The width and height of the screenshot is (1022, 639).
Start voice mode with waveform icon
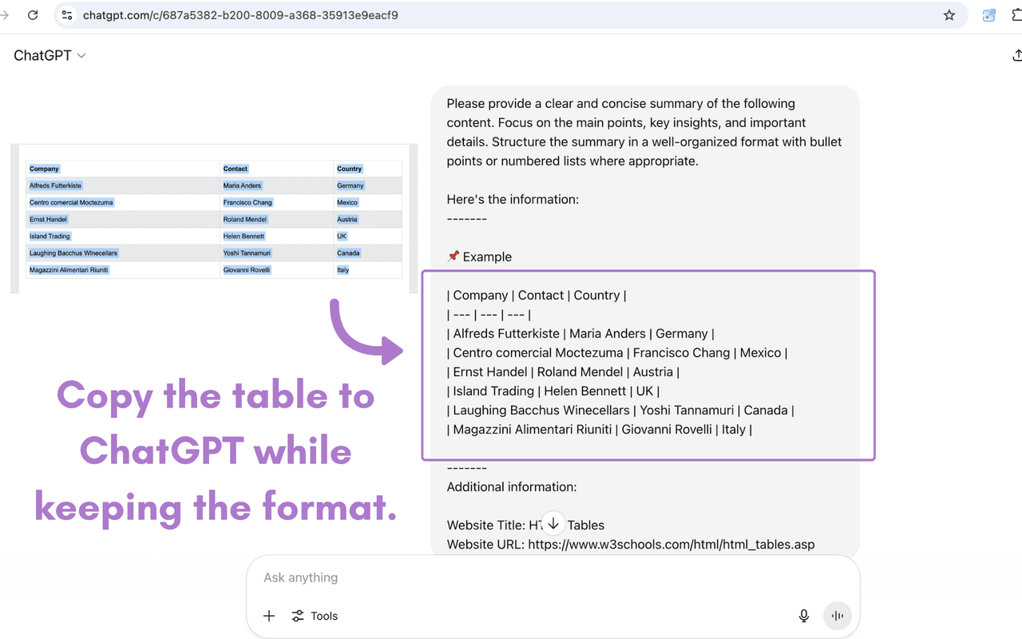click(838, 616)
